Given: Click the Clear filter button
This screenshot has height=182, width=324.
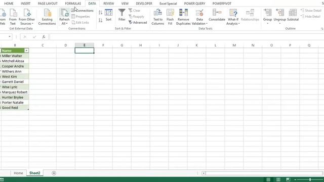Looking at the screenshot, I should pos(134,10).
